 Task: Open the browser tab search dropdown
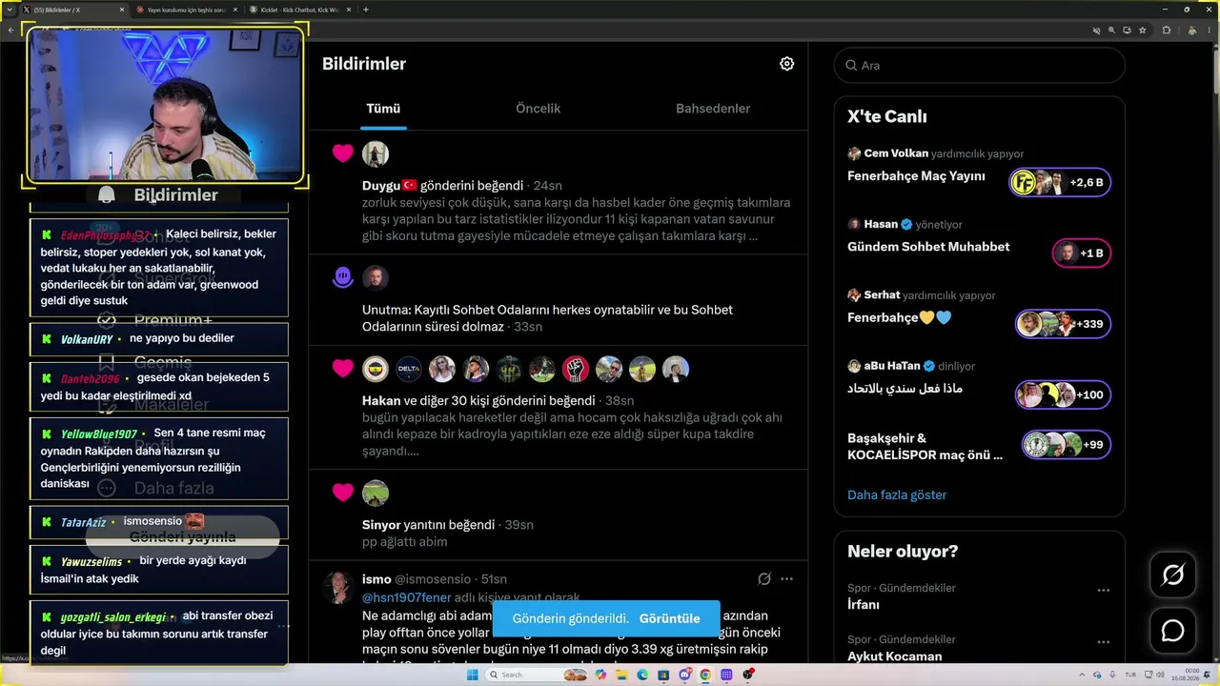coord(10,10)
